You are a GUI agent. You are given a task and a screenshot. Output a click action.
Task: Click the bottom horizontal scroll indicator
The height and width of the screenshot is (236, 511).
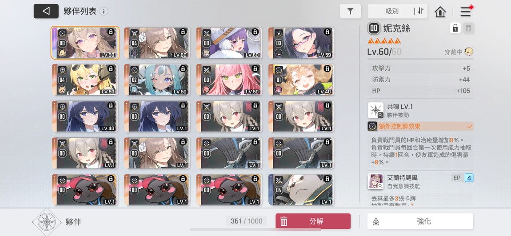255,230
